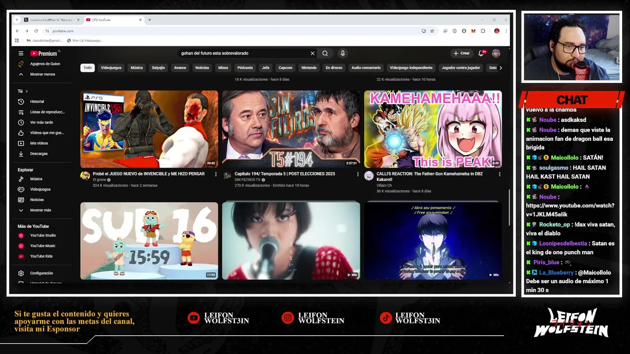The image size is (630, 354).
Task: Open El grone channel avatar
Action: coord(85,176)
